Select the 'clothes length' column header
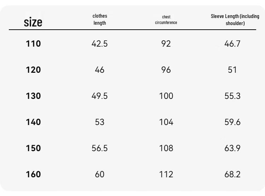The width and height of the screenshot is (265, 196). click(x=100, y=19)
